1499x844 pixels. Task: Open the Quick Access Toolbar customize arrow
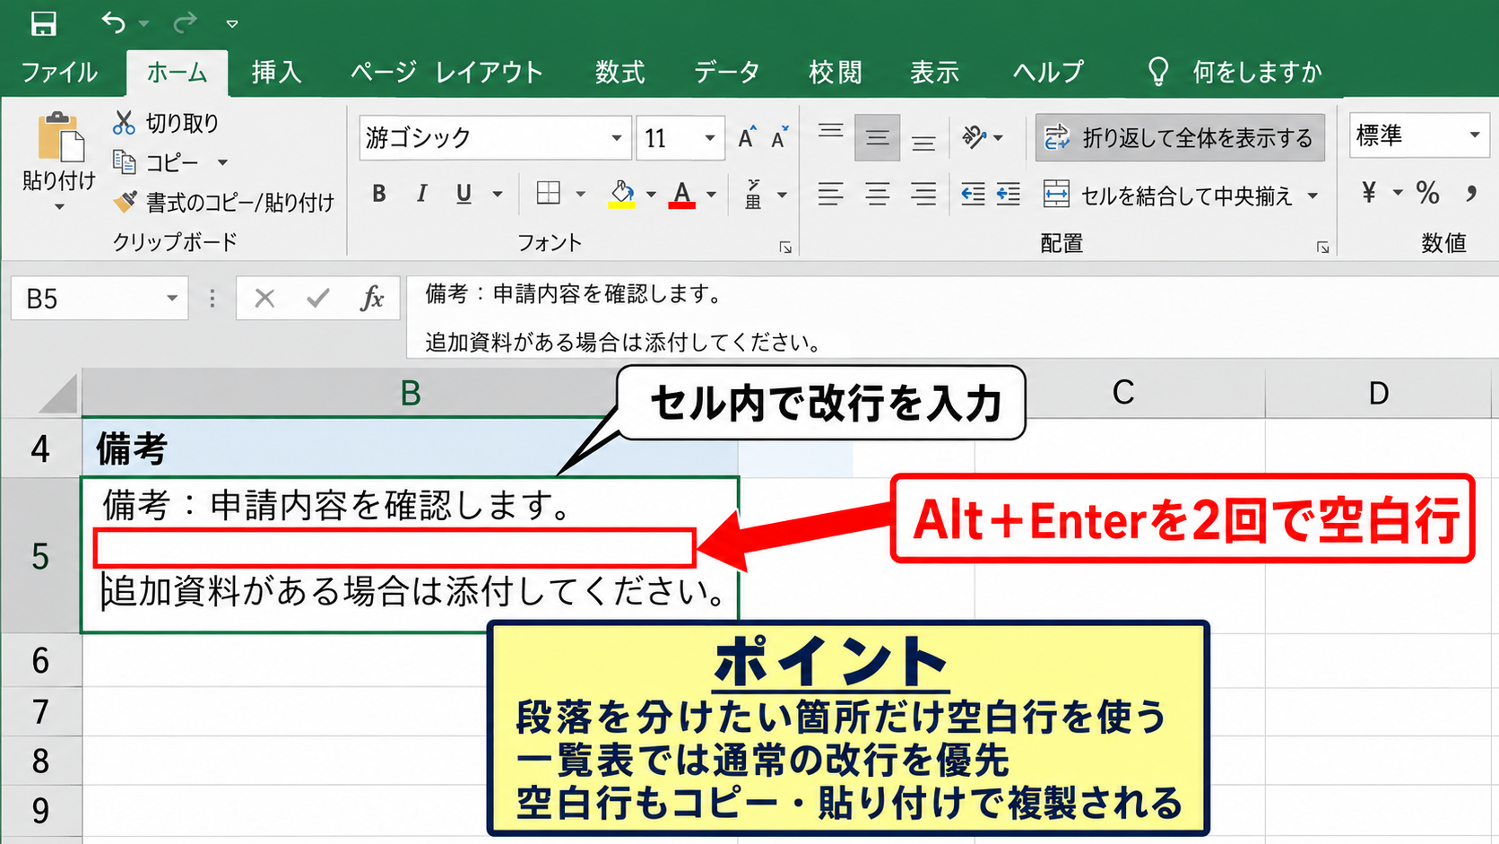(232, 24)
